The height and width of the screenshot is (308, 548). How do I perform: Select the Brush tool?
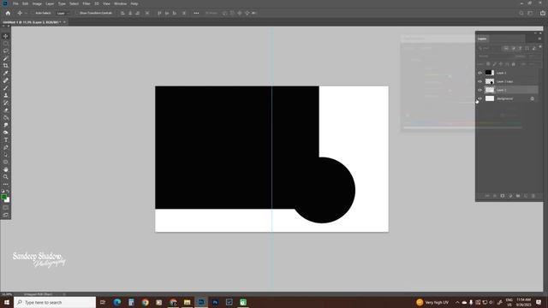tap(6, 87)
